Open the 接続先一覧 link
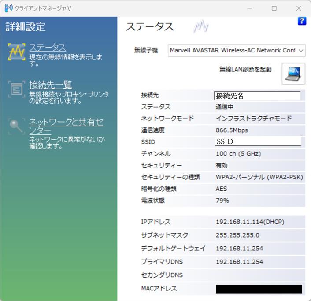311x301 pixels. pos(50,85)
